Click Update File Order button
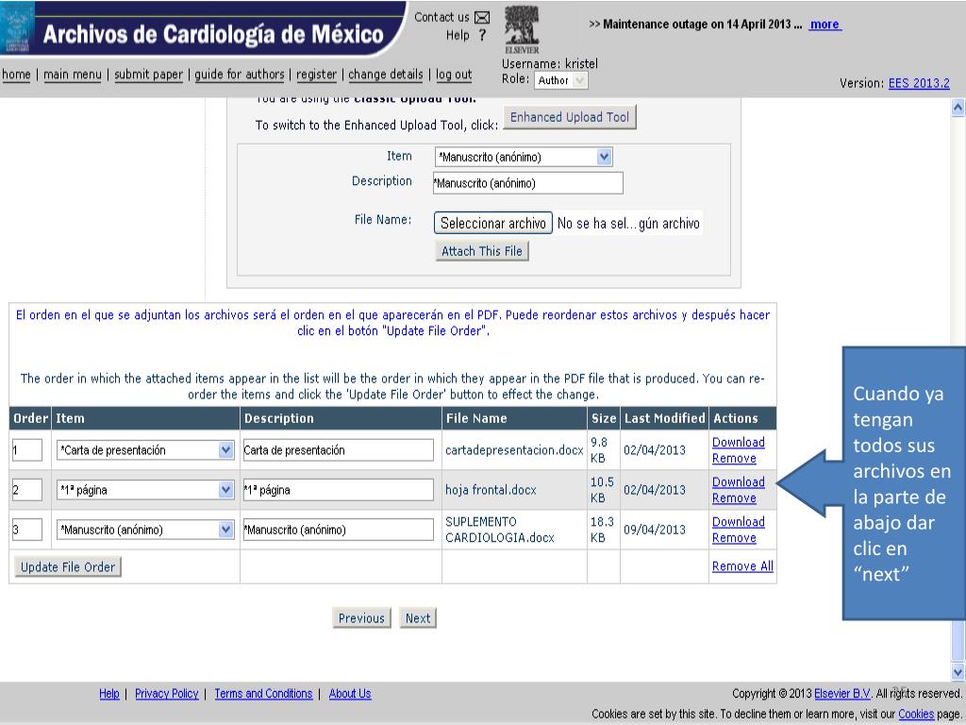Viewport: 966px width, 725px height. pos(68,567)
